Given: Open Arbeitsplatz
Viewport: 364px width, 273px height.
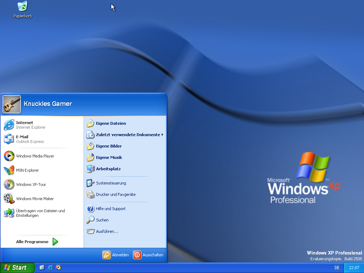Looking at the screenshot, I should tap(108, 169).
